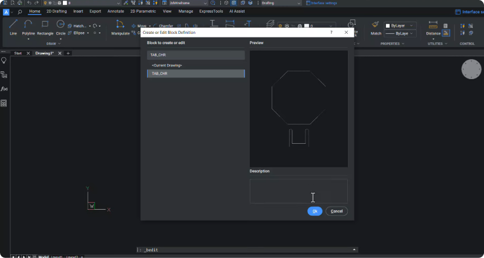Click the BricsCAD application logo button
This screenshot has height=258, width=484.
click(6, 12)
